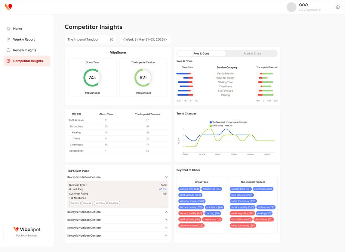Click the VibeSpot For Small Business logo
The height and width of the screenshot is (252, 345).
click(x=27, y=232)
